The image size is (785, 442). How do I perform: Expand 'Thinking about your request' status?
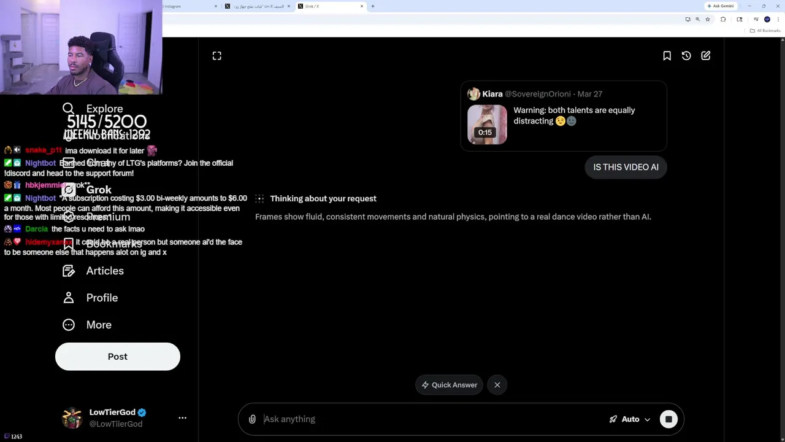(x=323, y=198)
